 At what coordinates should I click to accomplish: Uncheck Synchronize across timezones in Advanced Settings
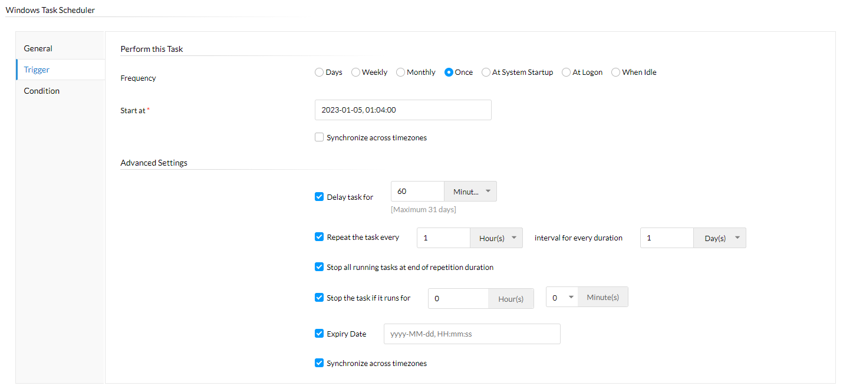tap(320, 363)
